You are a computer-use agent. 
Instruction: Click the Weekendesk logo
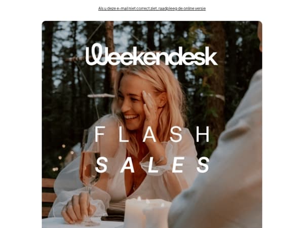point(151,55)
